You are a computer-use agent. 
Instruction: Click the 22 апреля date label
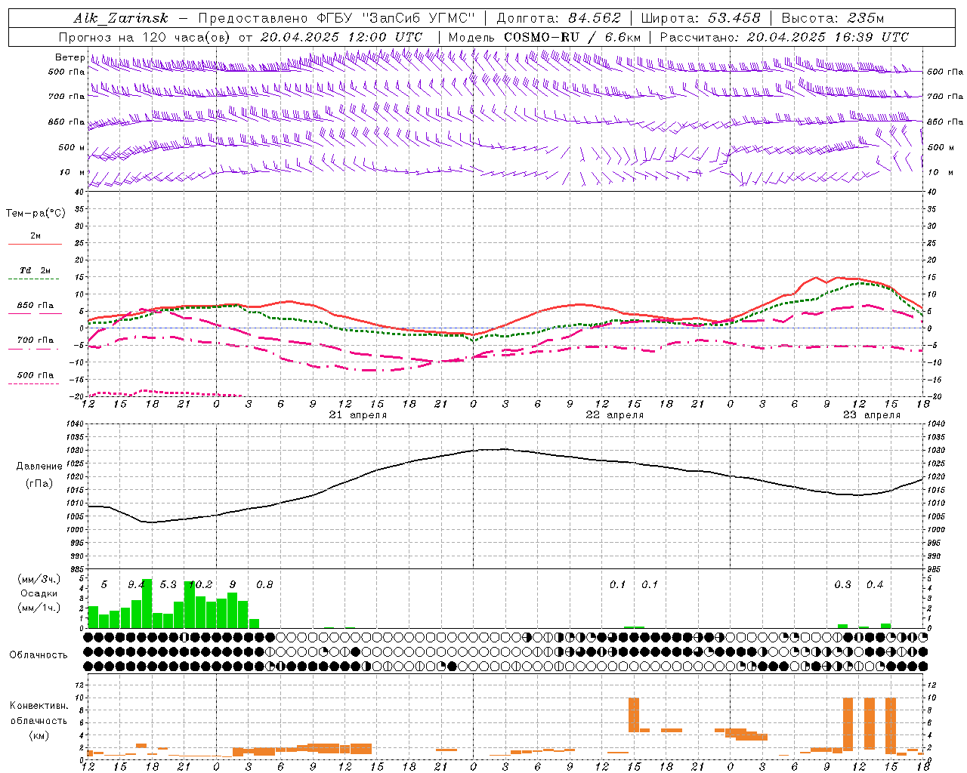coord(615,415)
